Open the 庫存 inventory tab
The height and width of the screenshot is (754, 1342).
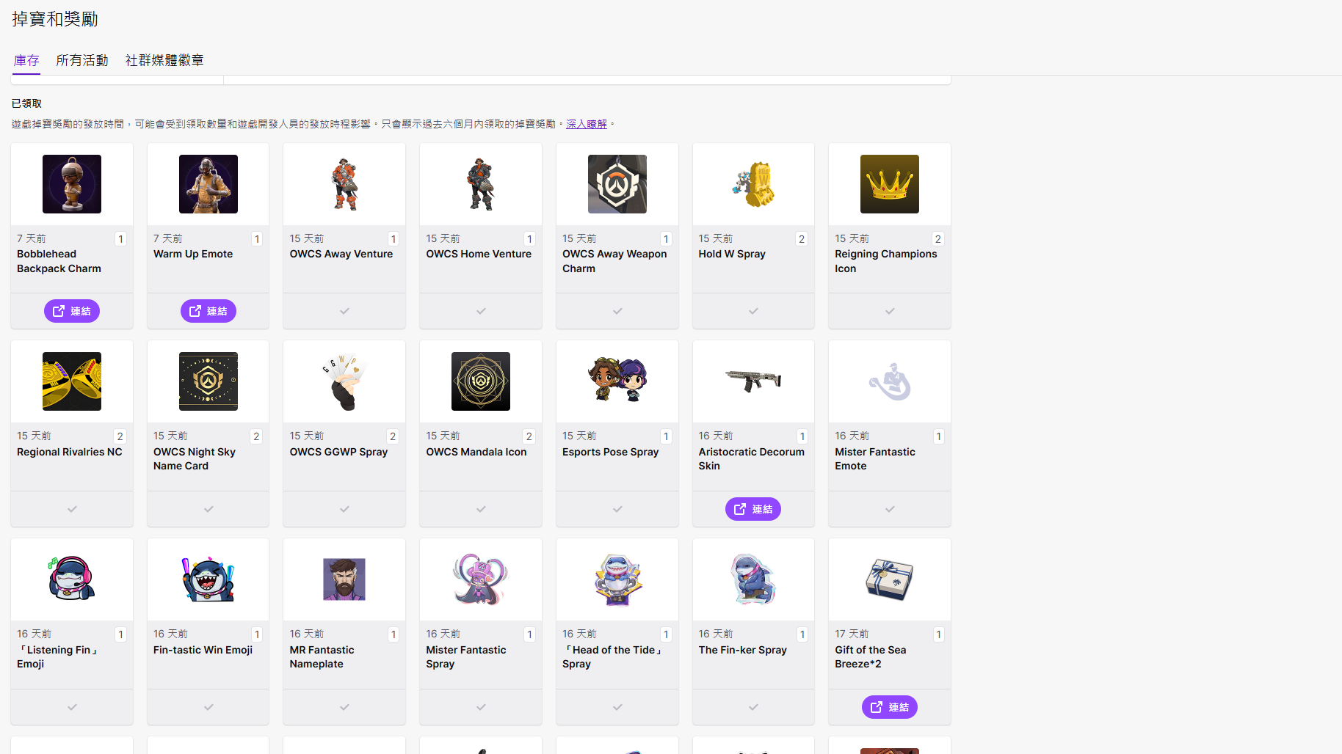pos(26,60)
